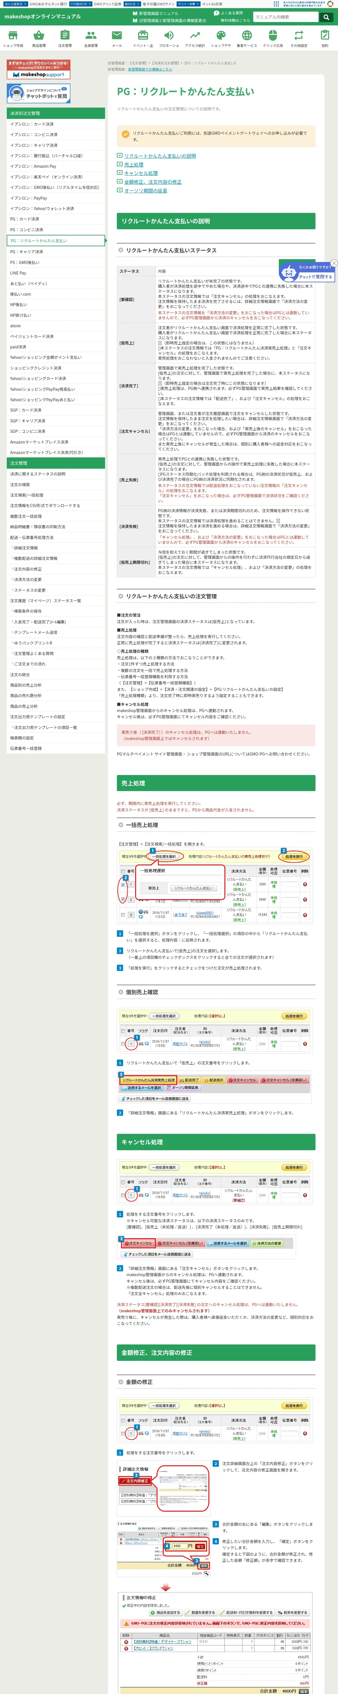Screen dimensions: 338x1694
Task: Open the 集客サービス icon menu
Action: pos(247,39)
